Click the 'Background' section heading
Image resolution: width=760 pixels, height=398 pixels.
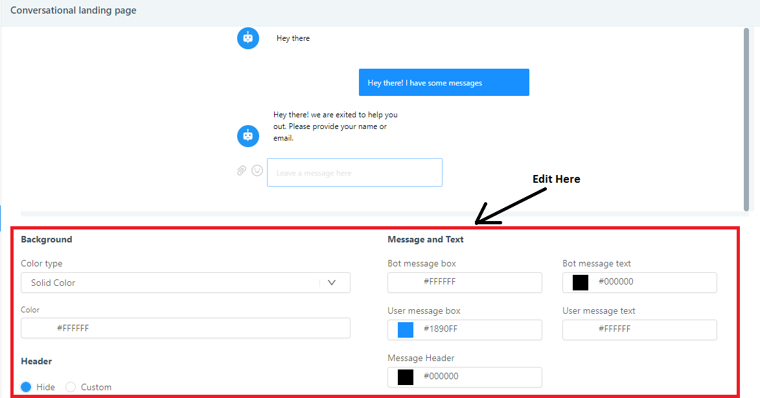pyautogui.click(x=47, y=239)
